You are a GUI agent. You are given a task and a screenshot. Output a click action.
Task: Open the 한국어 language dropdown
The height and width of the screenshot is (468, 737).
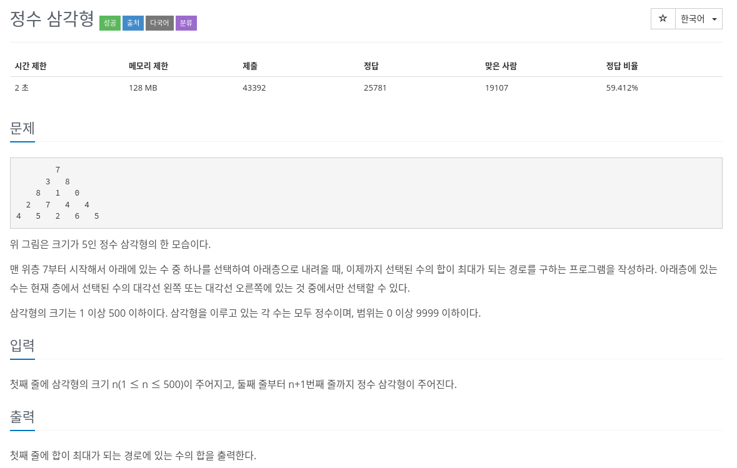coord(698,19)
